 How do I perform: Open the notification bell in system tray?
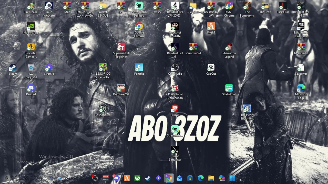tap(7, 178)
